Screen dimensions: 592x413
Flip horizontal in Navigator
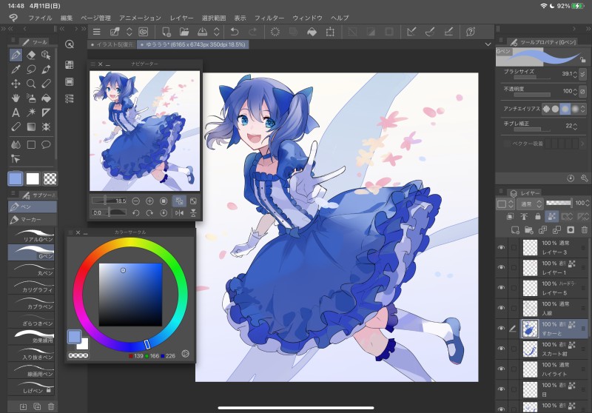point(179,213)
